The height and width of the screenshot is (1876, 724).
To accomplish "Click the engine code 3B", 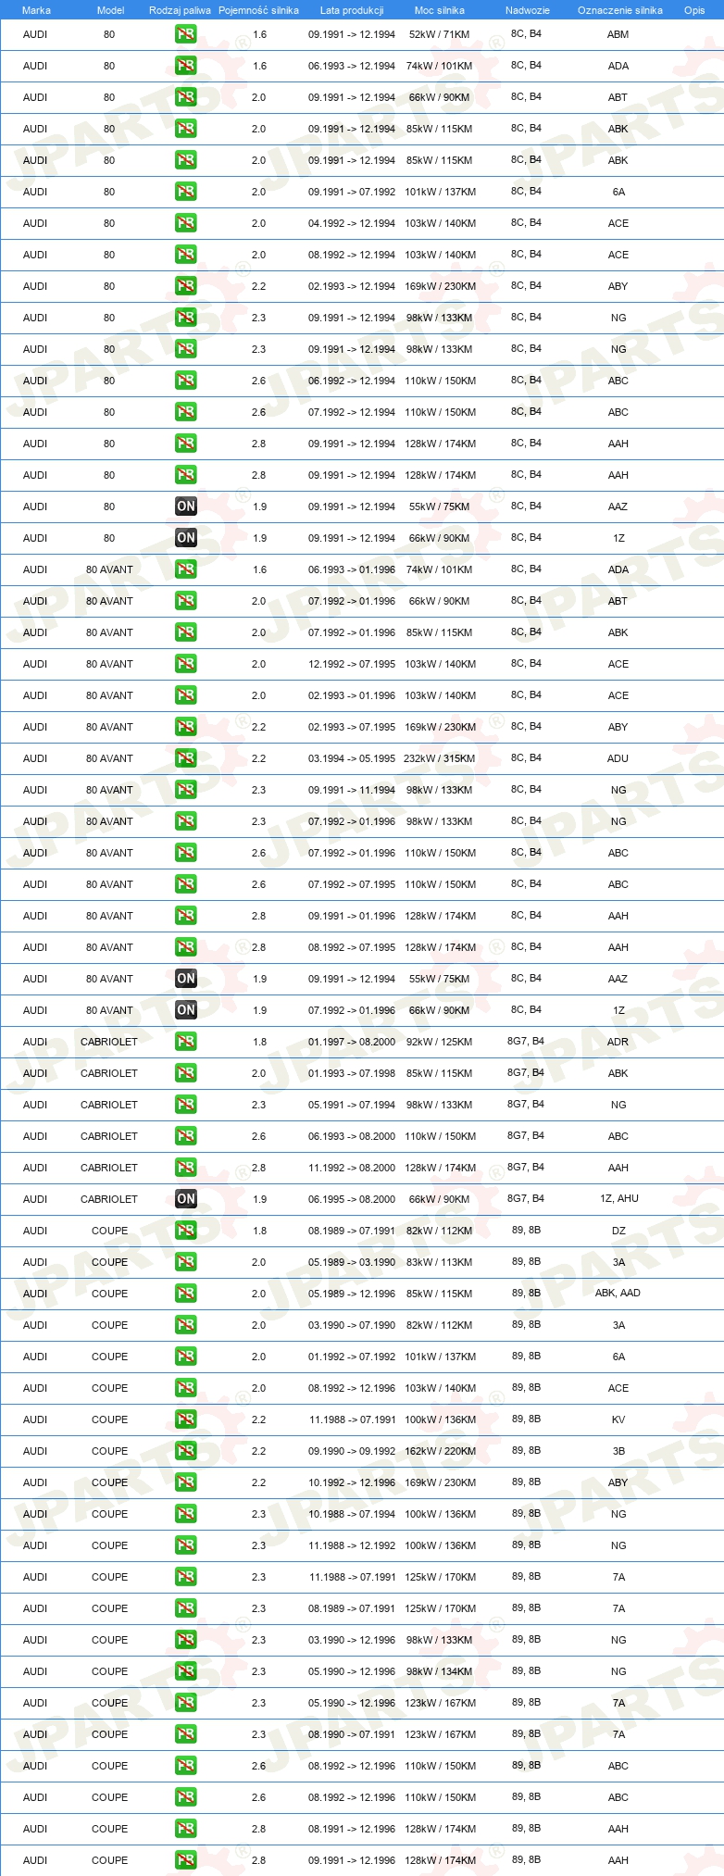I will pos(618,1451).
